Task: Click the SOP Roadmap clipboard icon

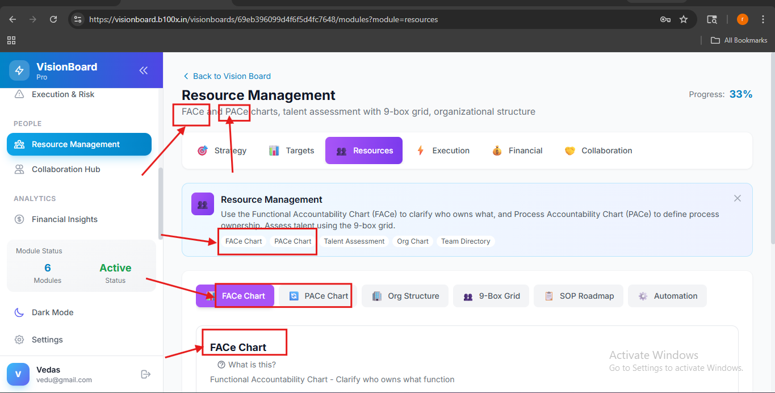Action: tap(549, 296)
